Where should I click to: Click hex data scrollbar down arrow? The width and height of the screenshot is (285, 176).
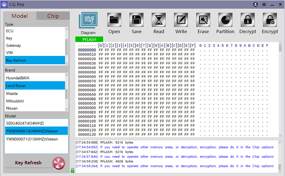pyautogui.click(x=280, y=136)
